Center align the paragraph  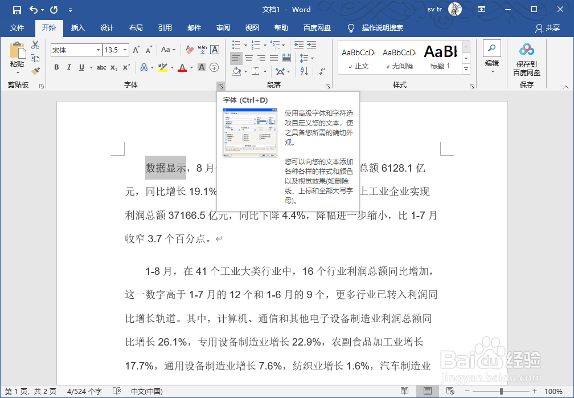point(249,58)
